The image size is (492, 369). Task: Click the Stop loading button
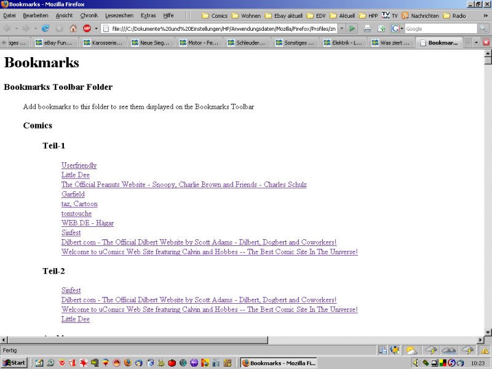coord(59,28)
